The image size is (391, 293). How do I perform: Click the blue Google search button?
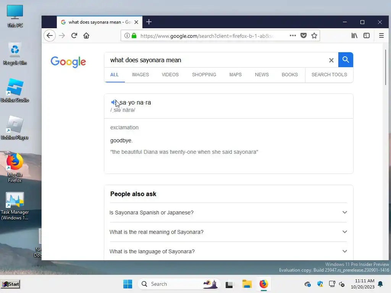coord(346,60)
